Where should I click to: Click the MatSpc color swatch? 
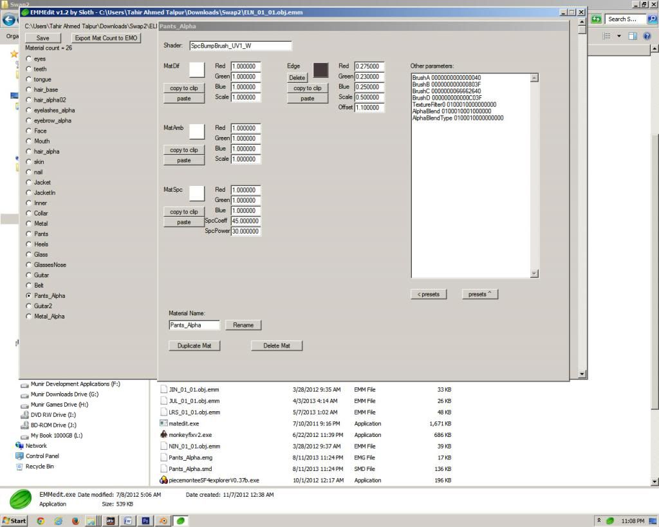click(197, 193)
